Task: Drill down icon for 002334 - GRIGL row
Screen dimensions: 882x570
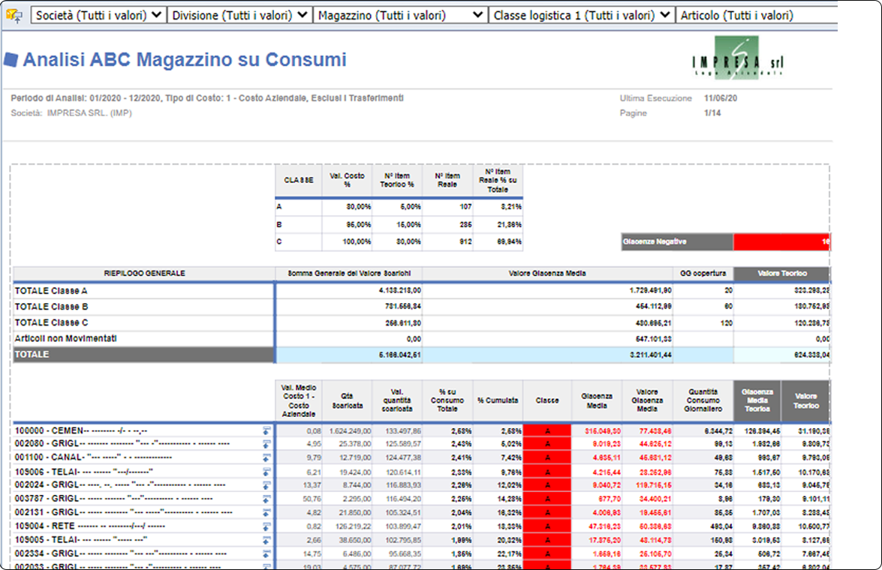Action: [266, 553]
